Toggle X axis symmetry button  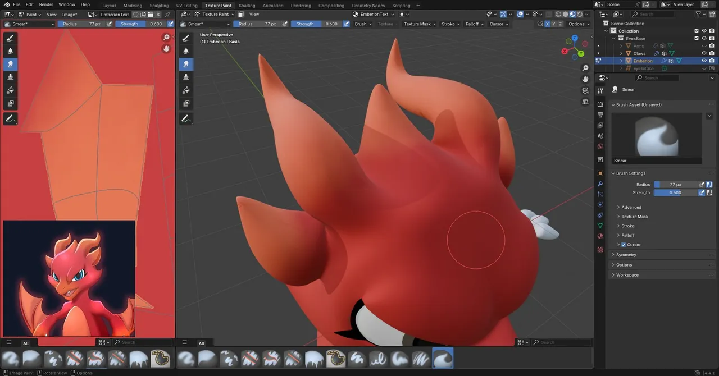[547, 24]
